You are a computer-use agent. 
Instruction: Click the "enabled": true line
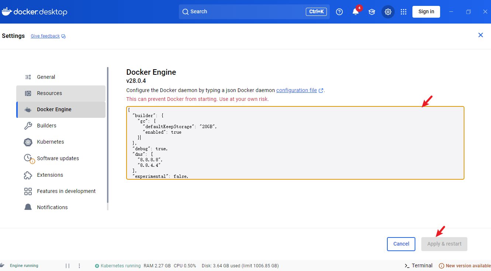tap(162, 132)
